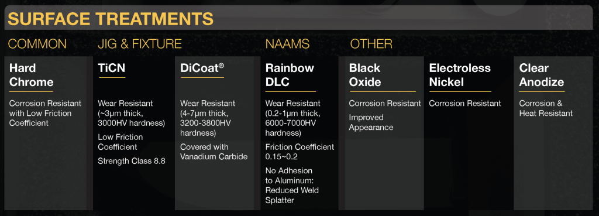The image size is (599, 216).
Task: Open the Rainbow DLC treatment title
Action: [290, 76]
